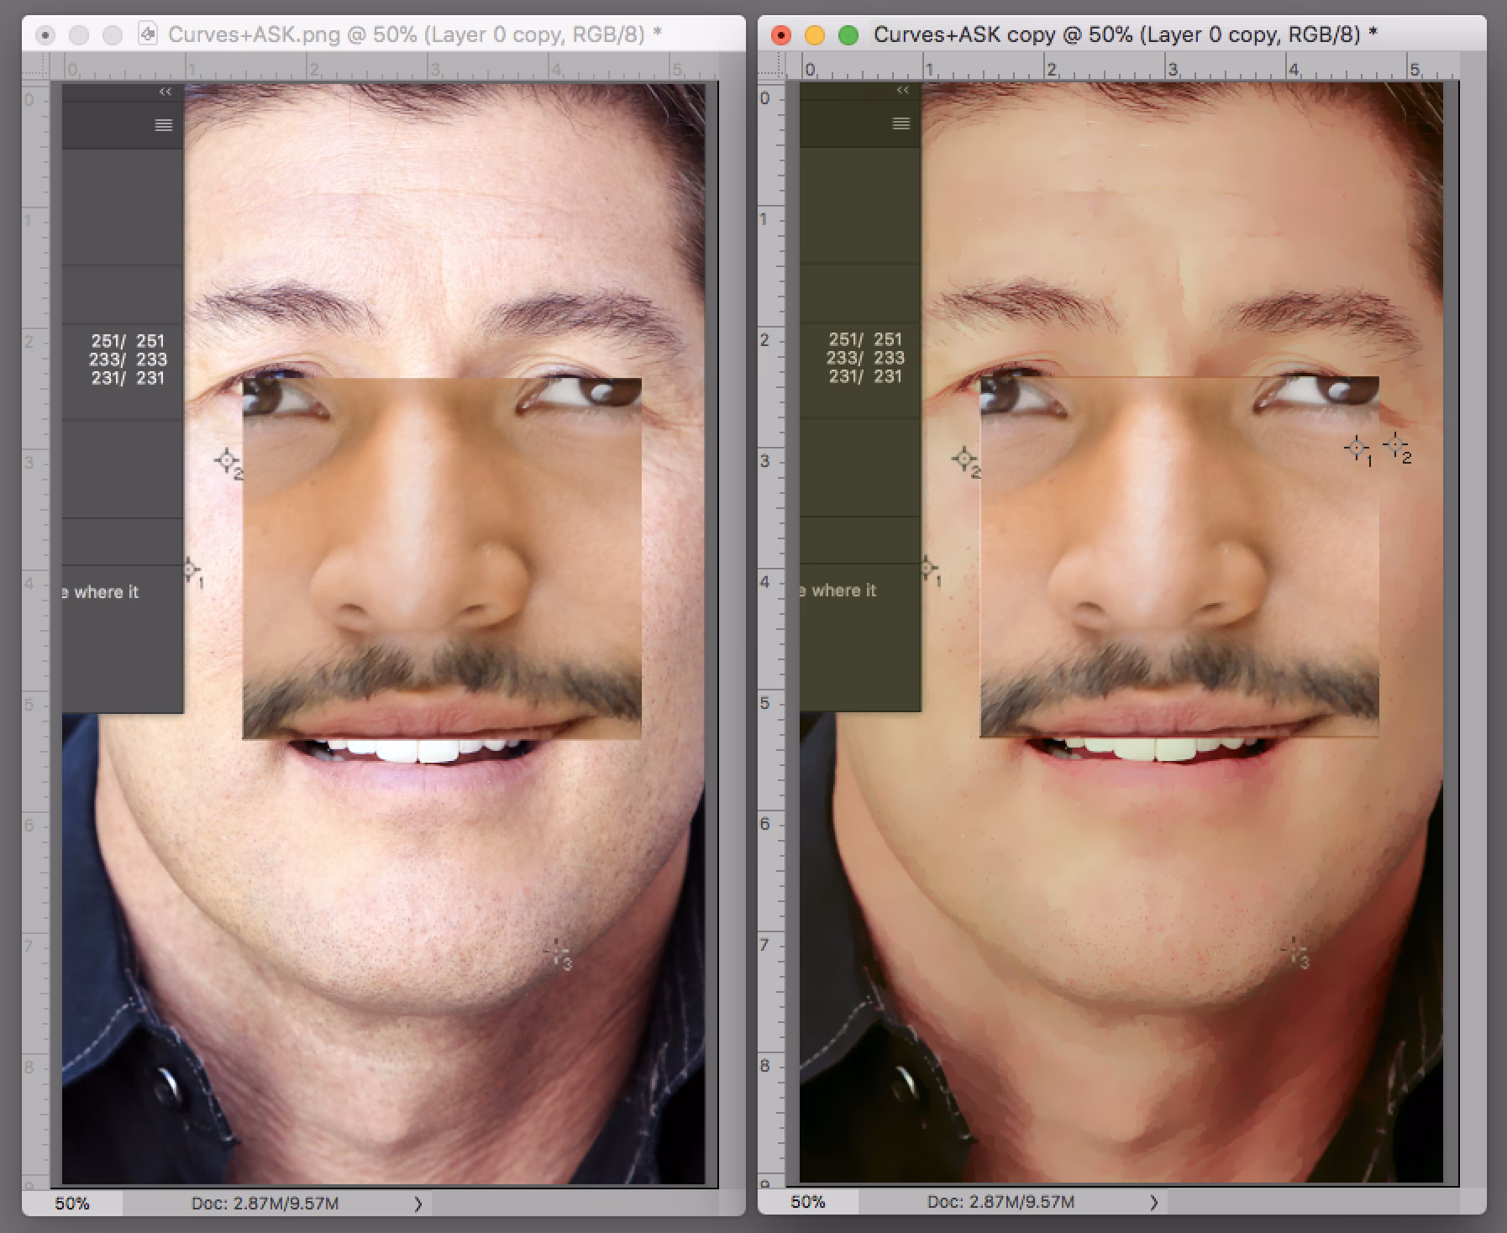
Task: Open the status bar options chevron, right window
Action: point(1153,1202)
